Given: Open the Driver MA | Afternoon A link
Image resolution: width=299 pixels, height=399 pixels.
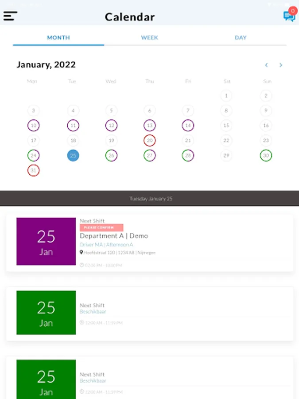Looking at the screenshot, I should point(106,245).
